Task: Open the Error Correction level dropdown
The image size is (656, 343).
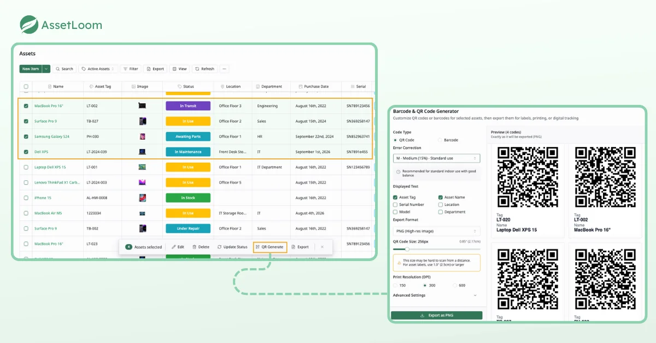Action: (x=436, y=158)
